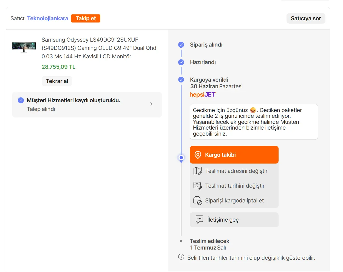The image size is (343, 272).
Task: Select the Müşteri Hizmetleri checkmark icon
Action: 21,100
